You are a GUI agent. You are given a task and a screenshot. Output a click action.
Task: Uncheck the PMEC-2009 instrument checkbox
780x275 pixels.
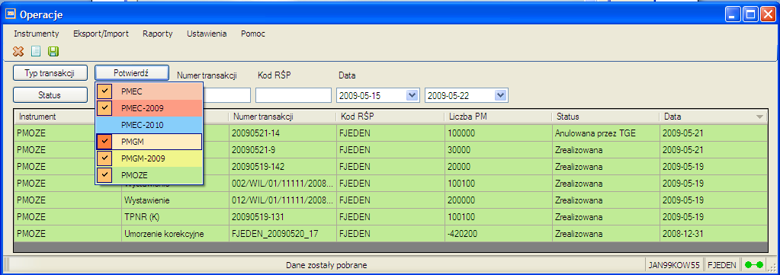(x=104, y=108)
